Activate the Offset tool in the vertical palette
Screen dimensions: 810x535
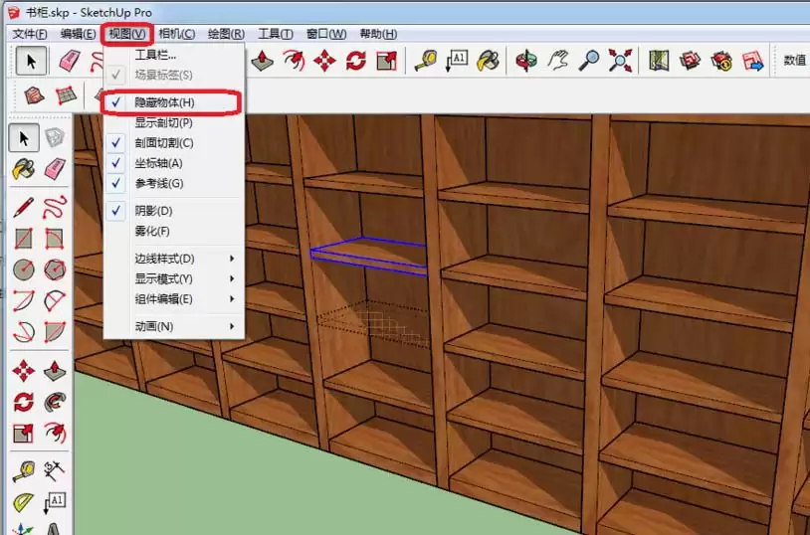tap(55, 433)
